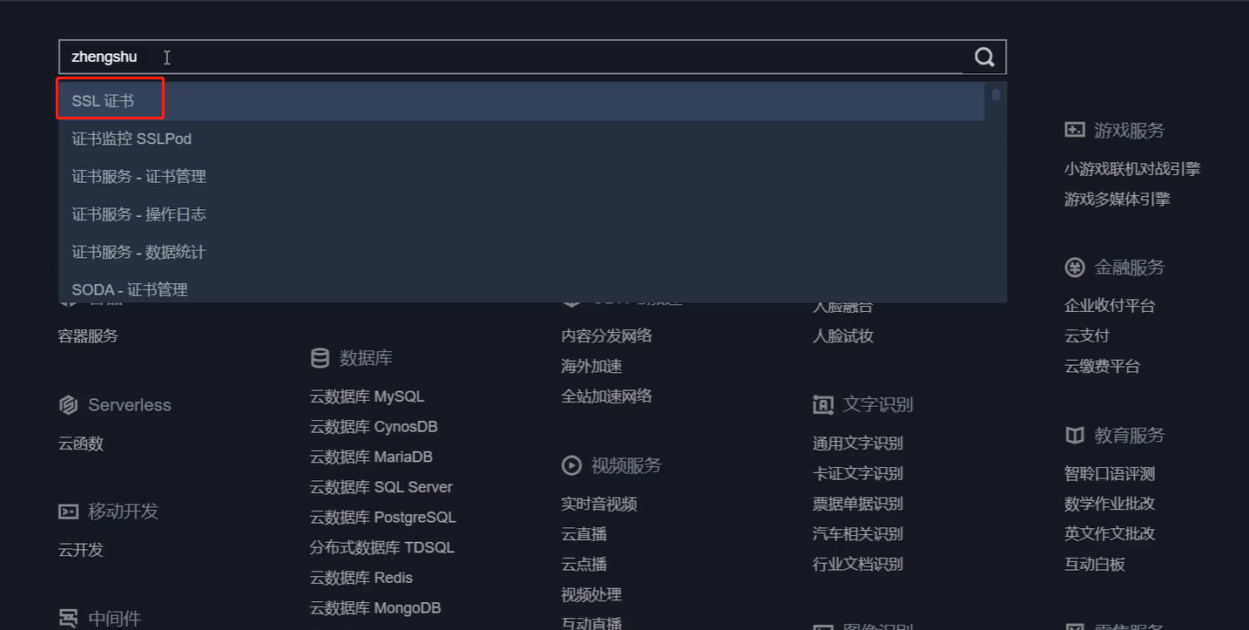This screenshot has width=1249, height=630.
Task: Open 人脸试妆
Action: [x=843, y=336]
